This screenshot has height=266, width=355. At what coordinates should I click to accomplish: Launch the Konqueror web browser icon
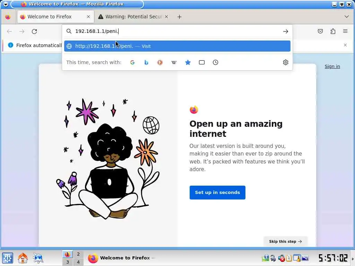tap(38, 258)
